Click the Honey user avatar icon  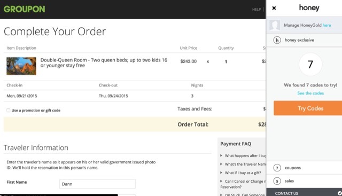click(x=275, y=25)
